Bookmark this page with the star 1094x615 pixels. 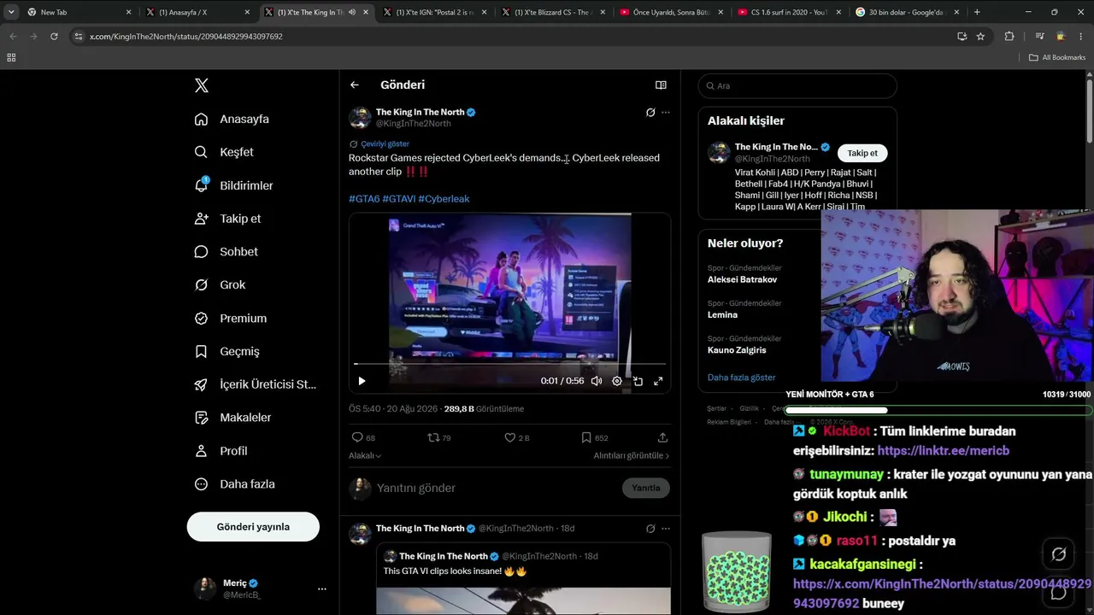980,37
